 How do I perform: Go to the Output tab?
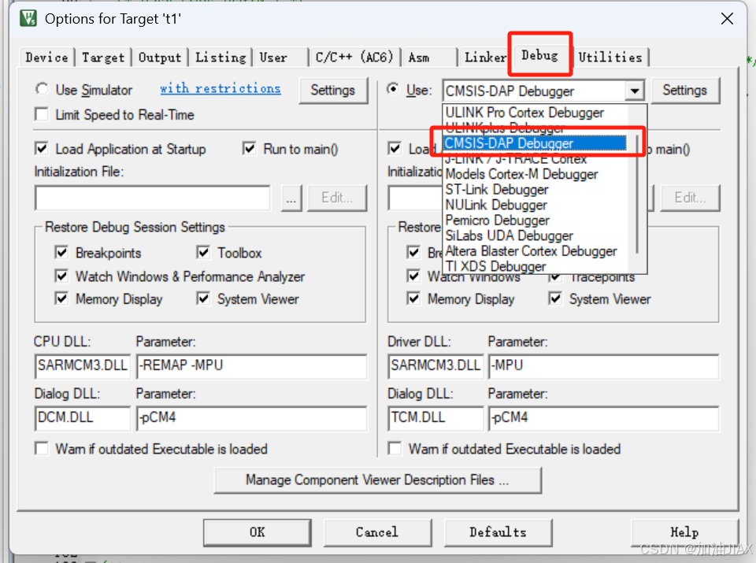tap(160, 57)
